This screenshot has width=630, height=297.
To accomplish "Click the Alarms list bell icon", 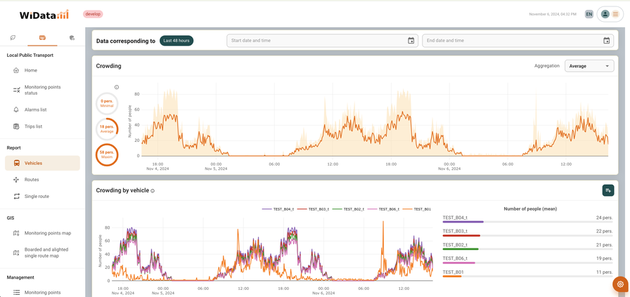I will click(x=16, y=110).
